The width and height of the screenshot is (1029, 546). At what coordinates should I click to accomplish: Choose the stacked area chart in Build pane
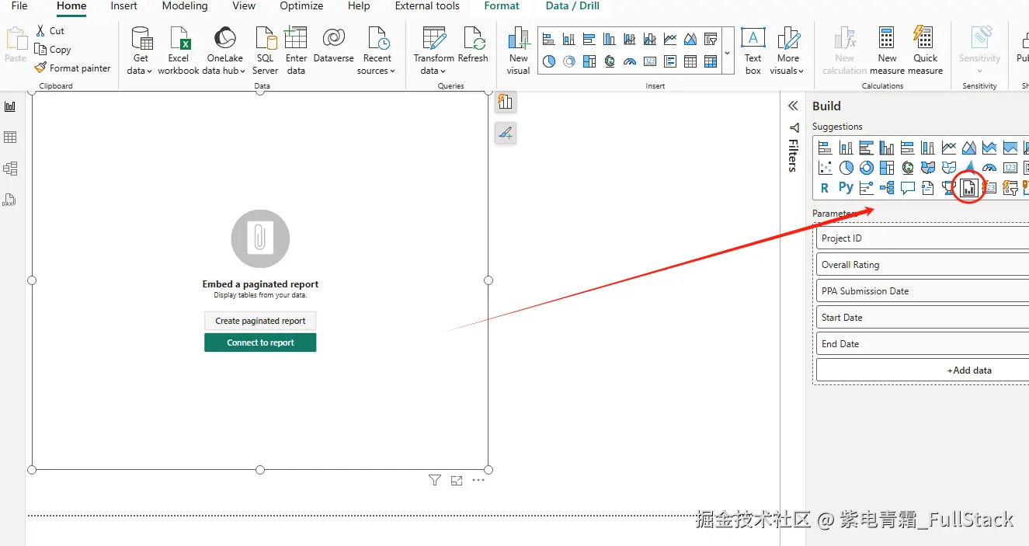989,147
